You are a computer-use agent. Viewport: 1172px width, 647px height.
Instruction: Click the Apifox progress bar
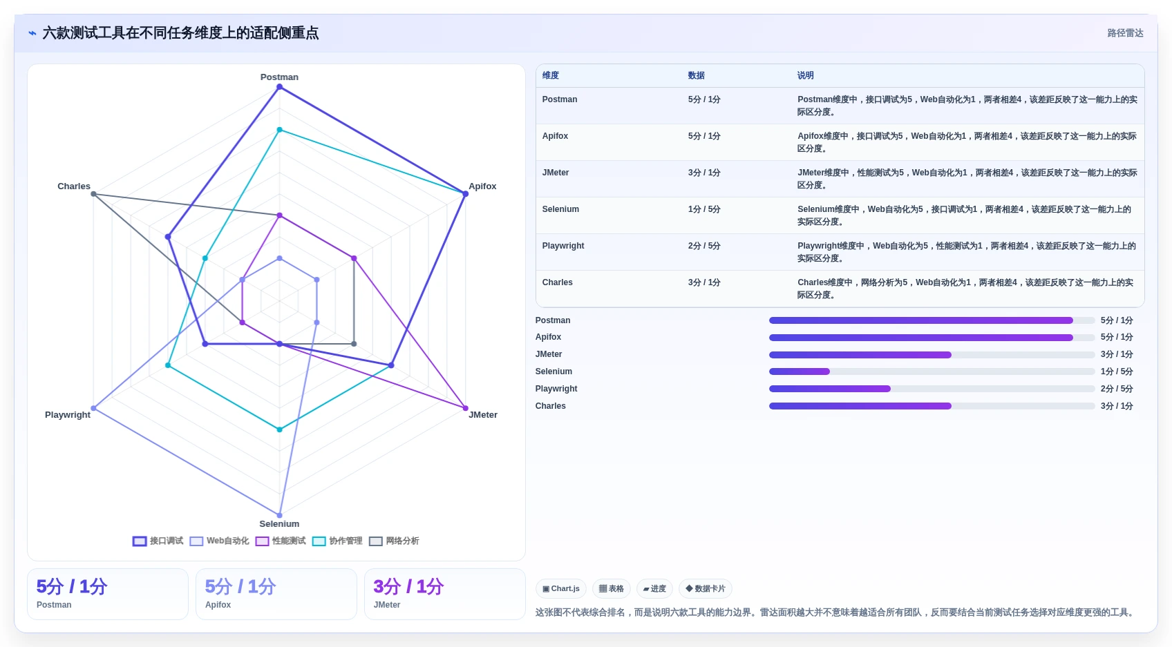tap(932, 338)
